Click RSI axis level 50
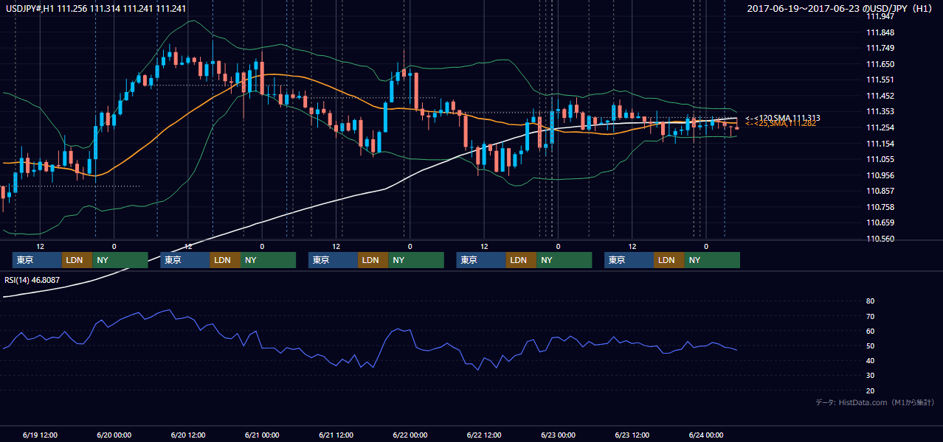This screenshot has width=943, height=442. point(870,345)
